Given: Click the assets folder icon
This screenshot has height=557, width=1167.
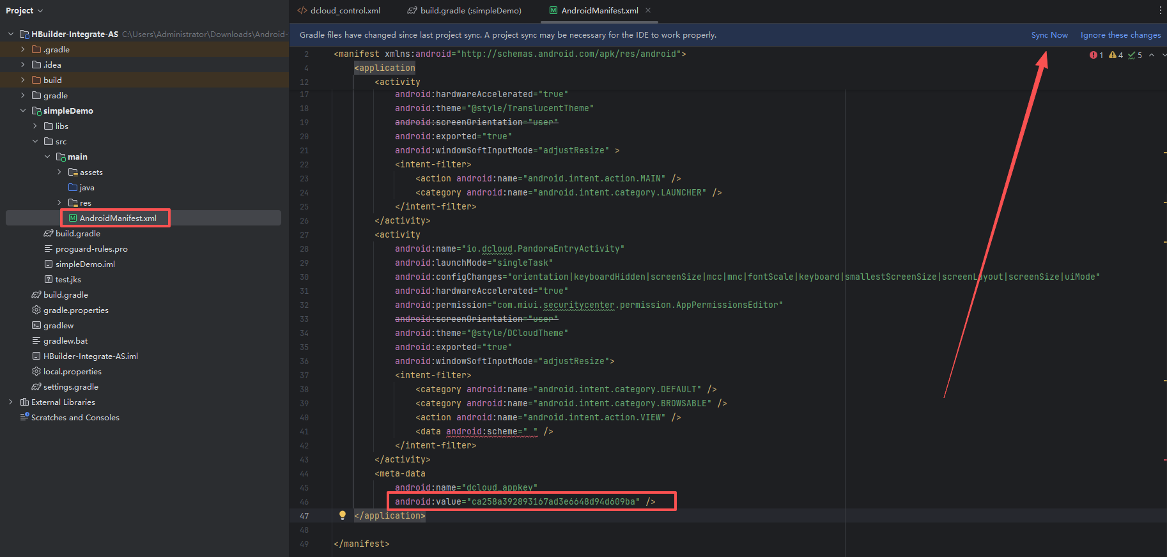Looking at the screenshot, I should [73, 172].
